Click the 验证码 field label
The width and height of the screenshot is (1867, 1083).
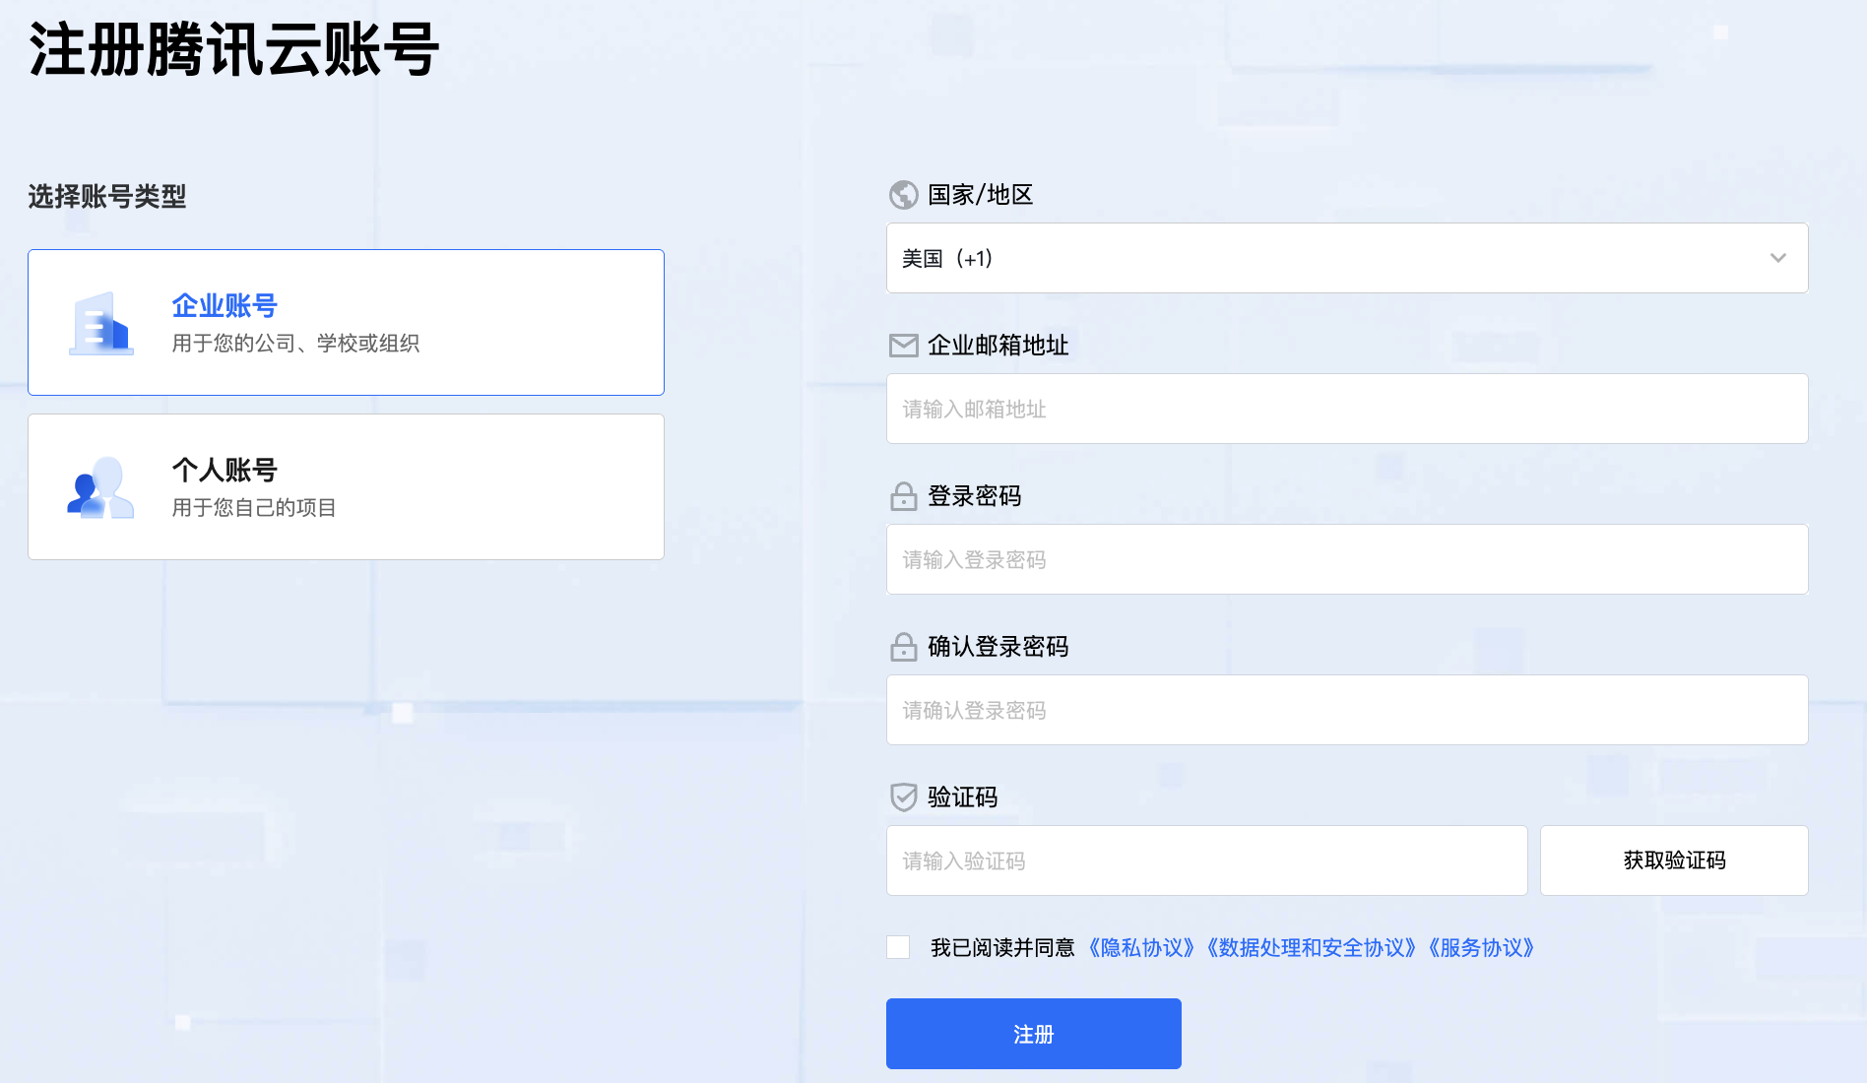(x=963, y=797)
